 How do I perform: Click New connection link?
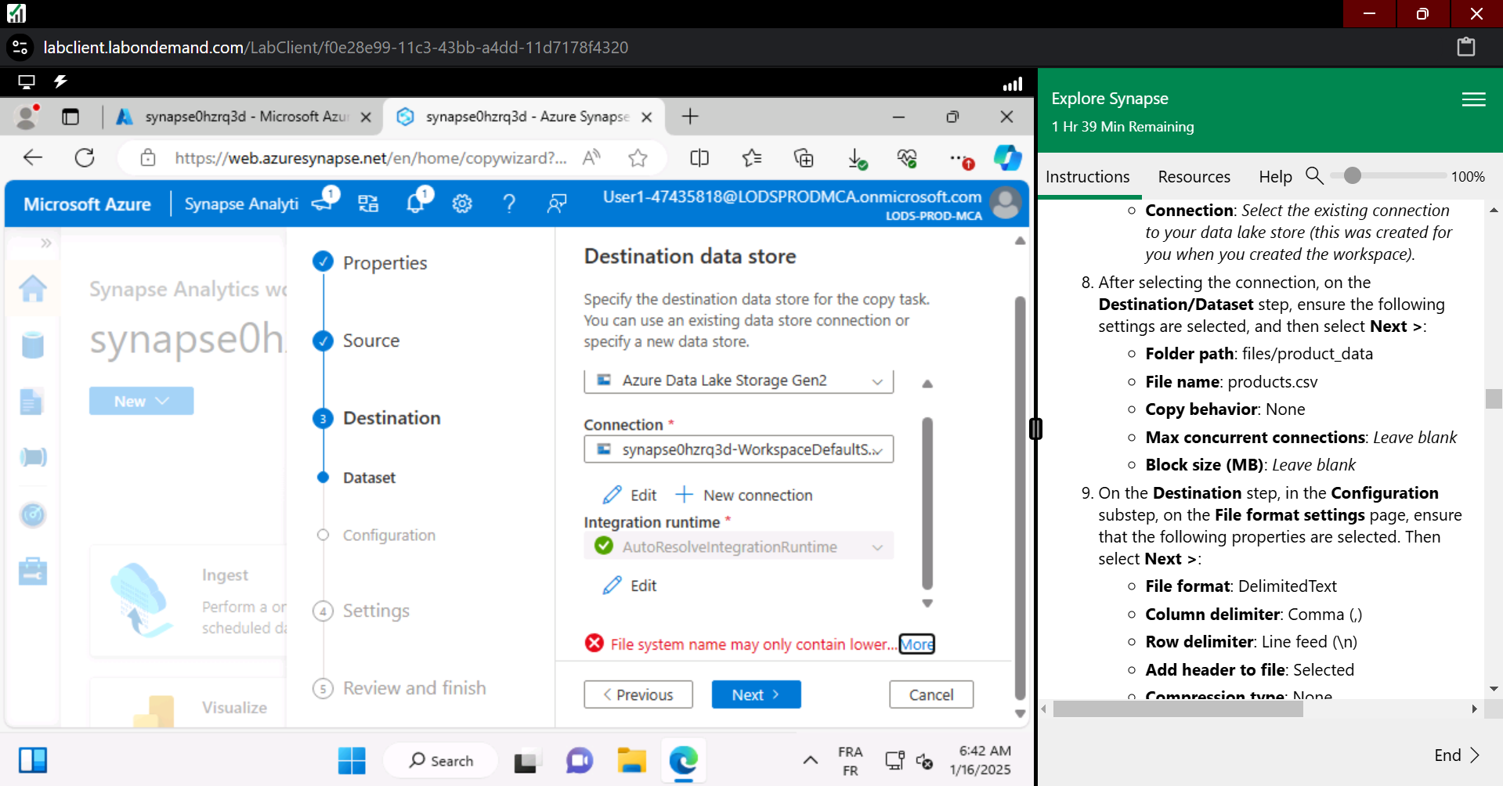pos(744,495)
